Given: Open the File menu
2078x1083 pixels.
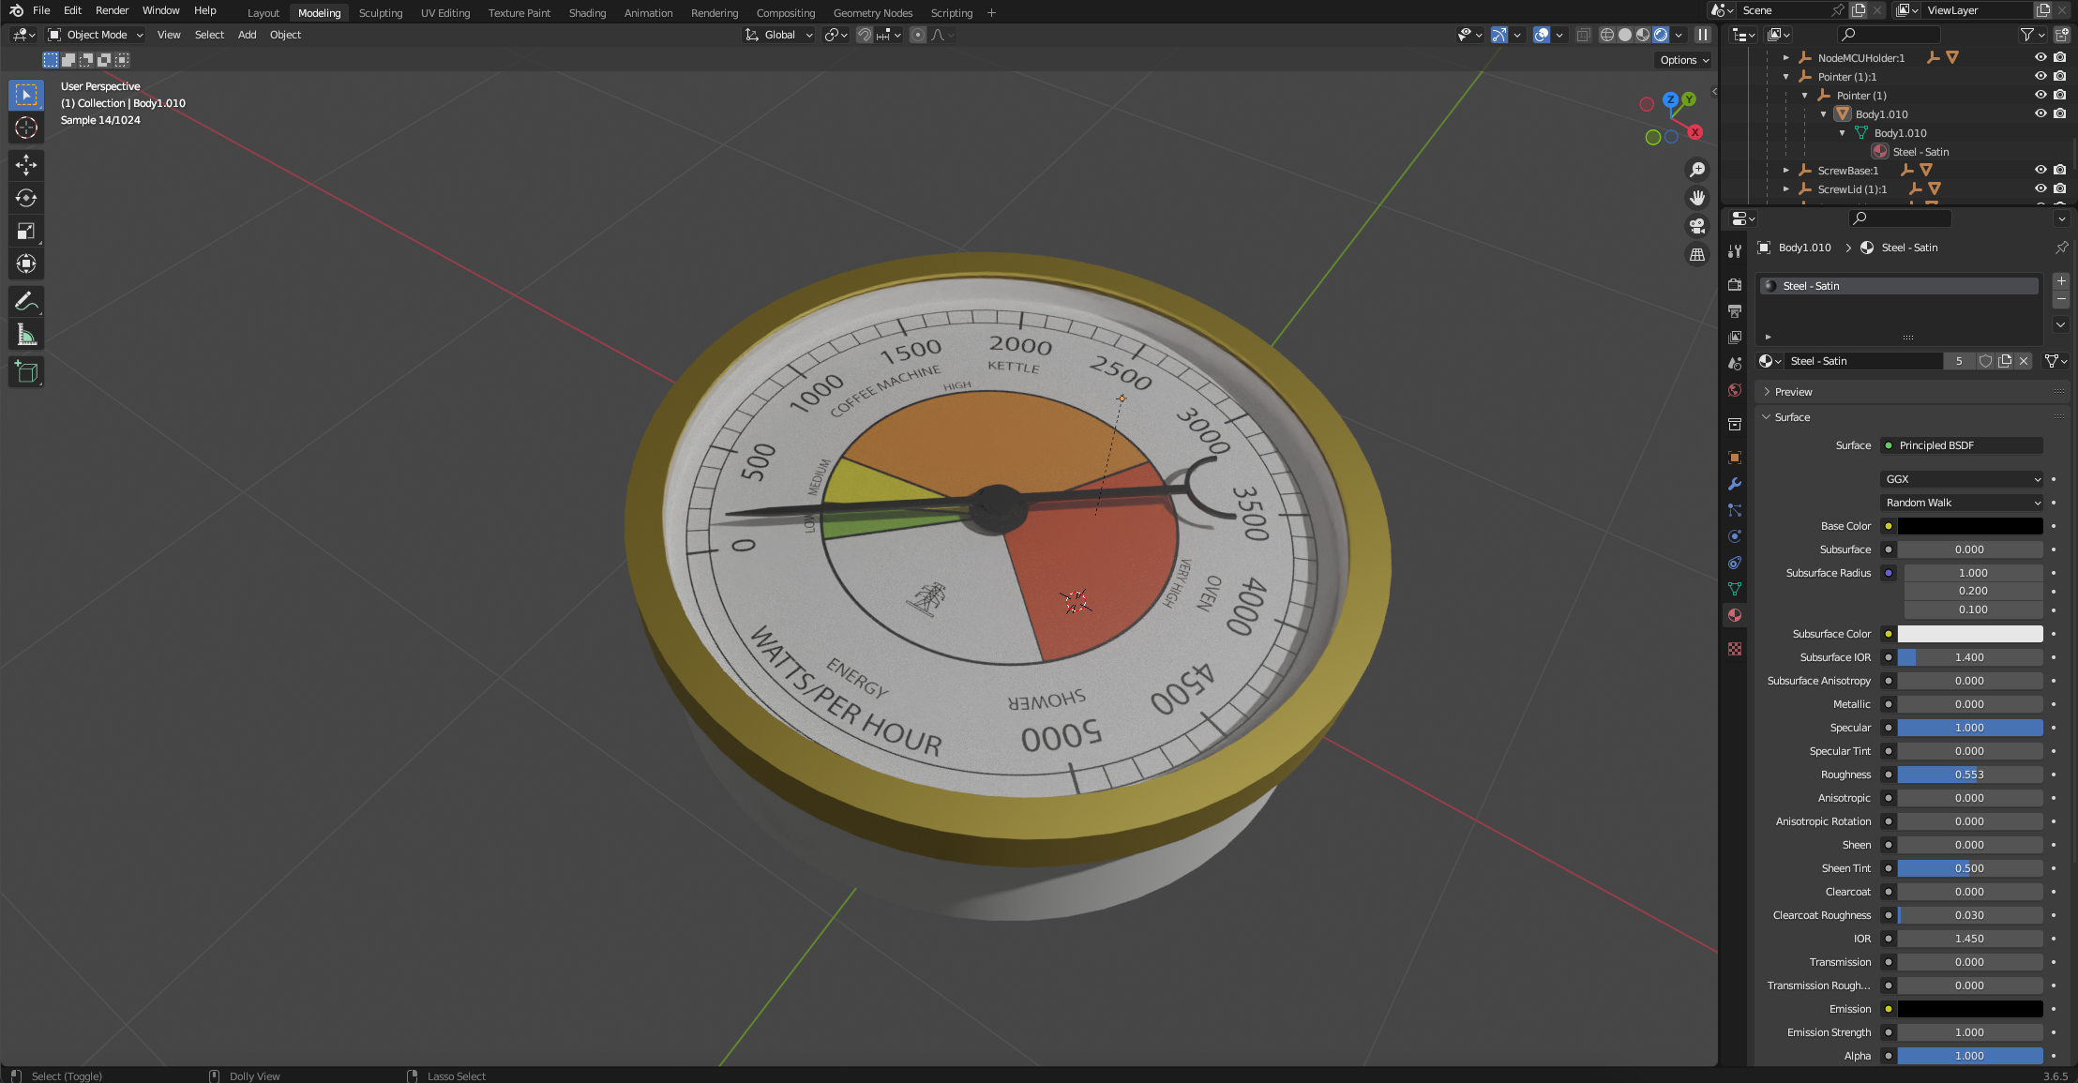Looking at the screenshot, I should pyautogui.click(x=41, y=10).
